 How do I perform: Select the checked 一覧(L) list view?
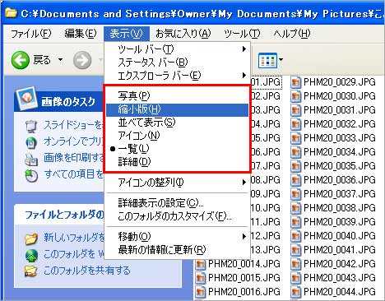[177, 149]
